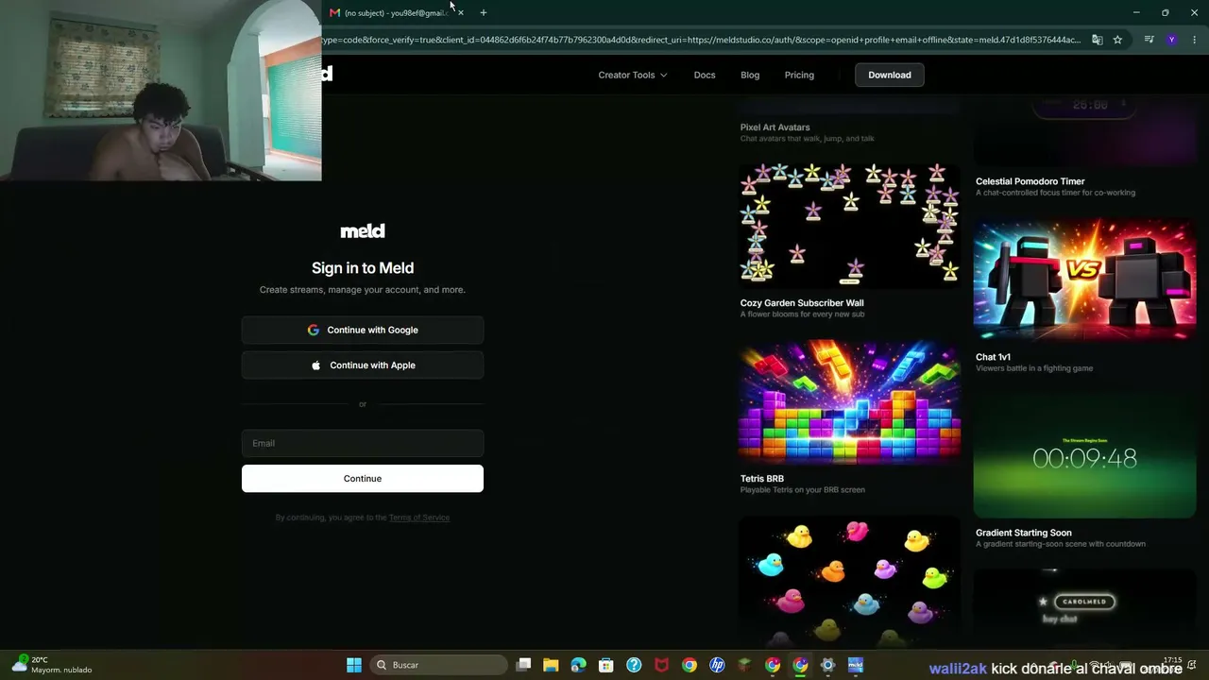The width and height of the screenshot is (1209, 680).
Task: Open the Pricing page
Action: pos(799,75)
